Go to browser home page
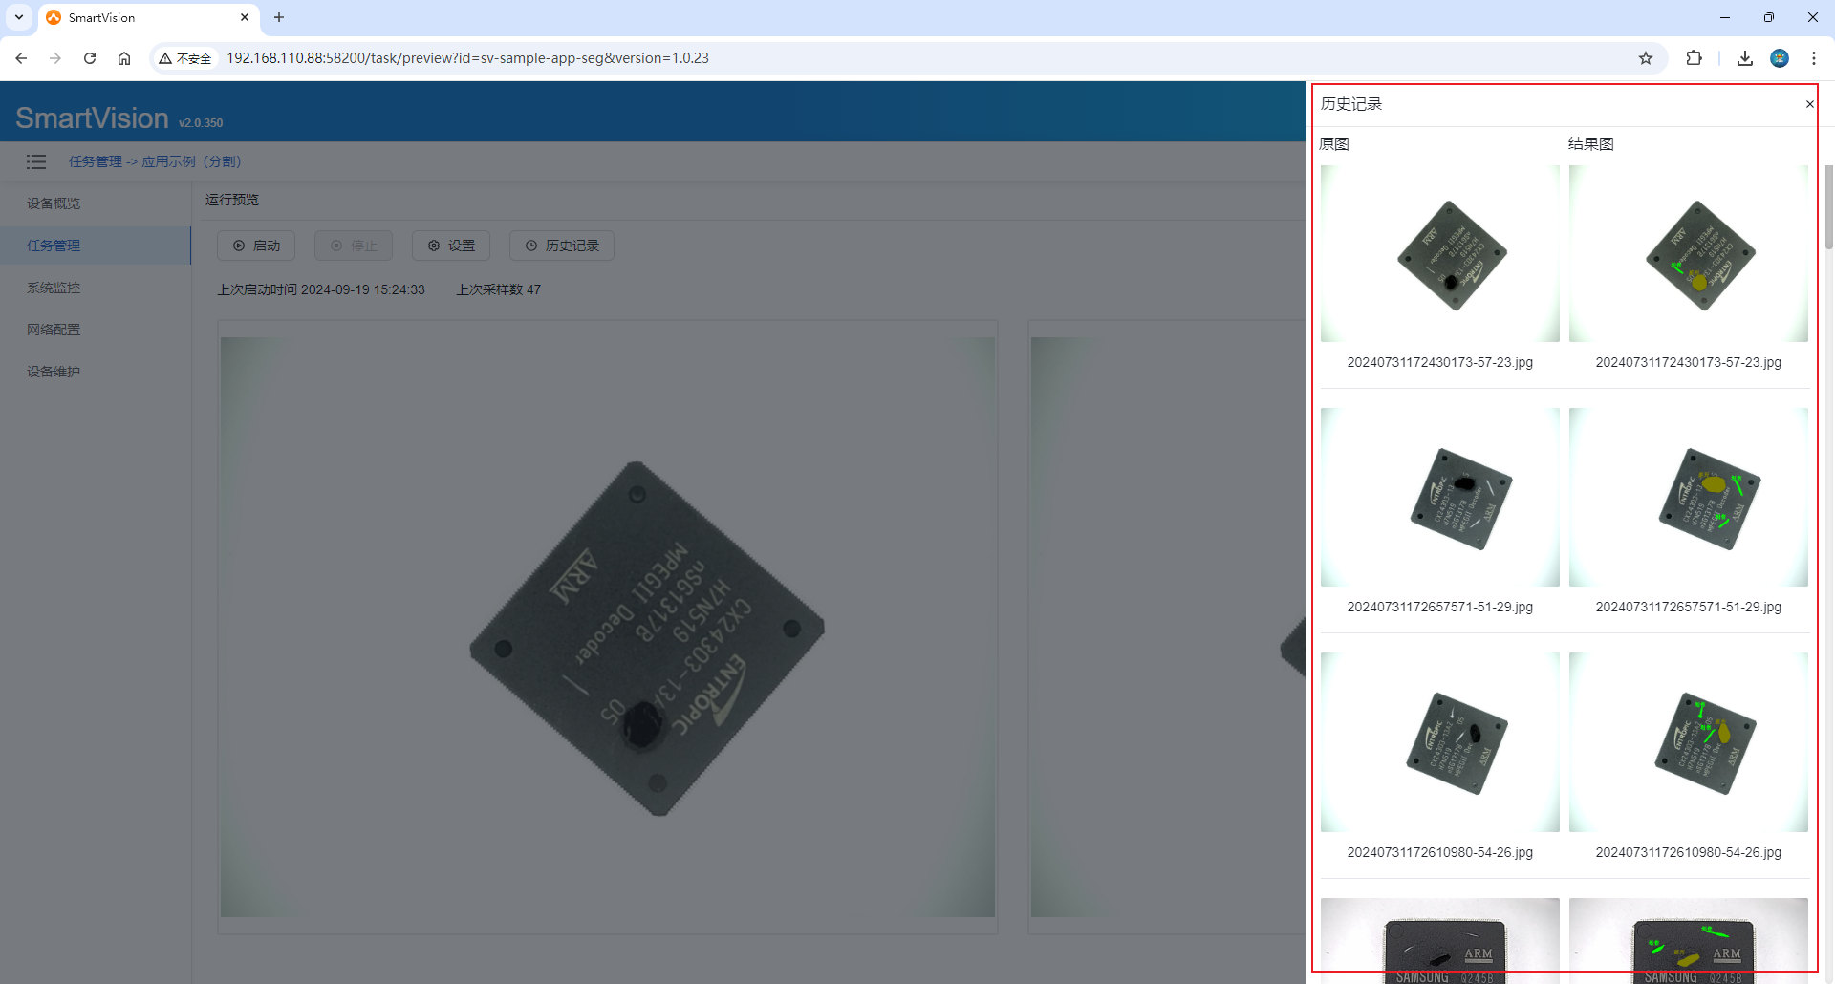This screenshot has height=984, width=1835. (x=124, y=58)
